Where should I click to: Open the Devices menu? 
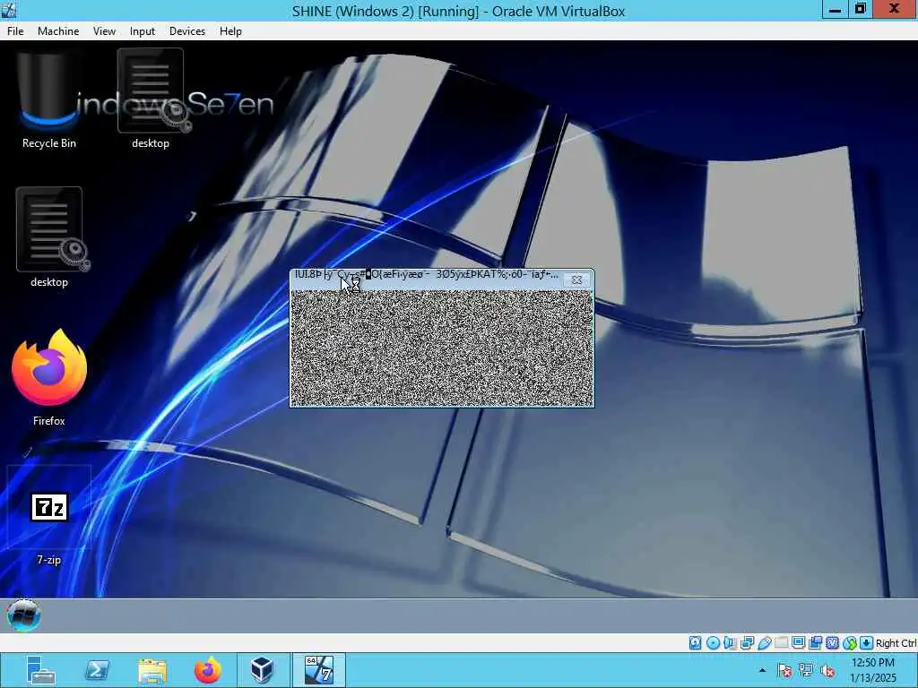(186, 31)
